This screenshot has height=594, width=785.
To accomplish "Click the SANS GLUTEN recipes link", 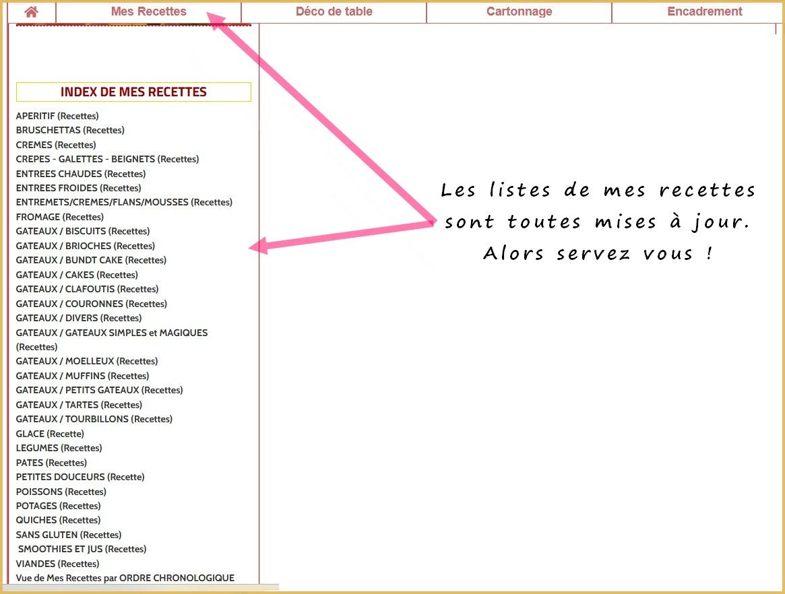I will [x=68, y=535].
